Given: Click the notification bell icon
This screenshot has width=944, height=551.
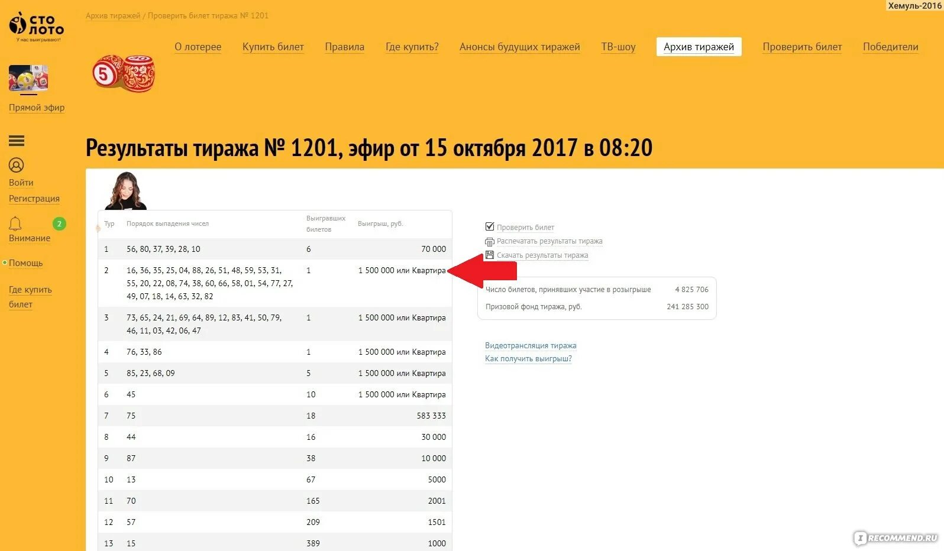Looking at the screenshot, I should pyautogui.click(x=15, y=223).
